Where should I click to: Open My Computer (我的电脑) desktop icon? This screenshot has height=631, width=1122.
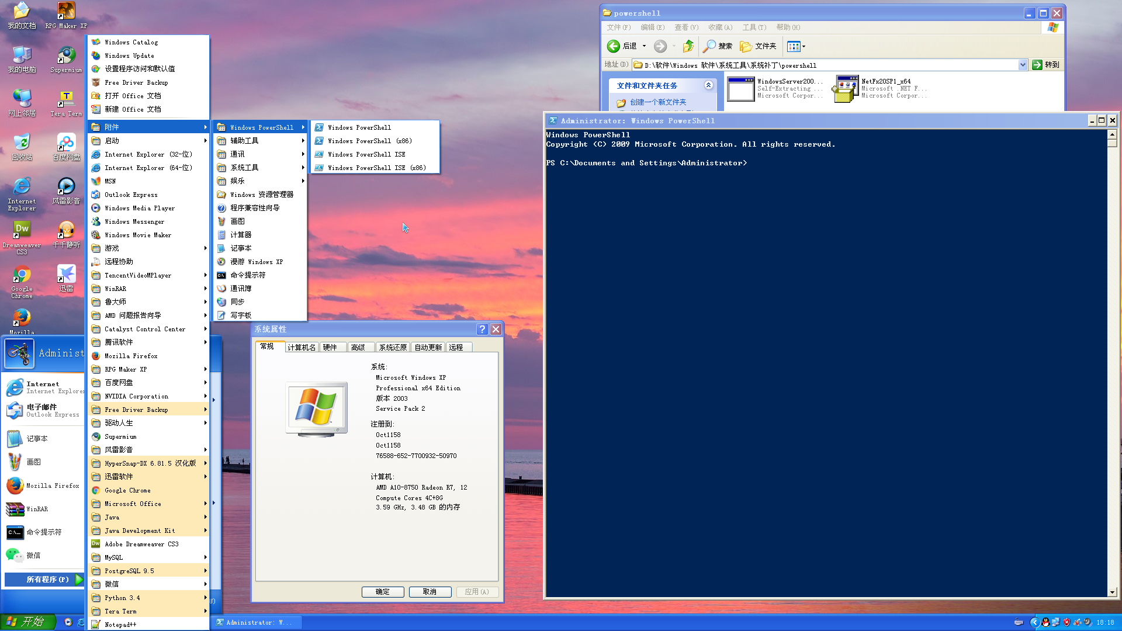click(22, 60)
